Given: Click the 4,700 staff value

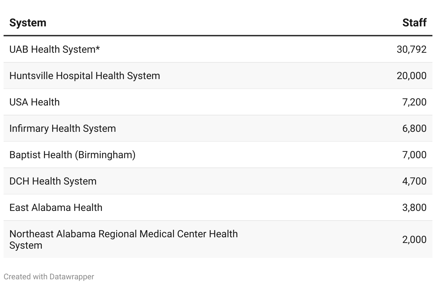Looking at the screenshot, I should tap(414, 181).
